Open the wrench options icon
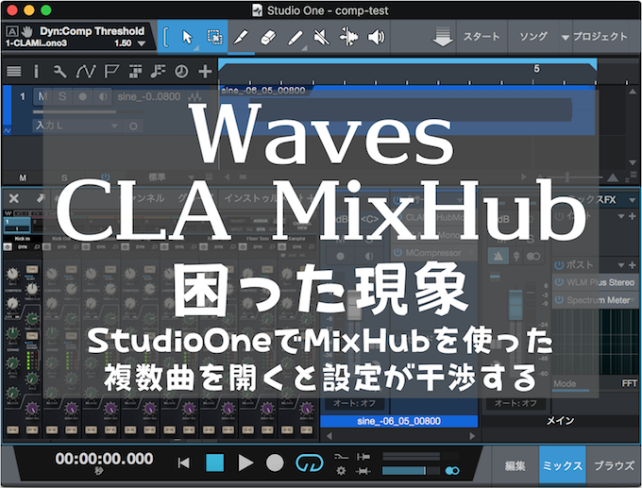The height and width of the screenshot is (488, 642). [59, 72]
